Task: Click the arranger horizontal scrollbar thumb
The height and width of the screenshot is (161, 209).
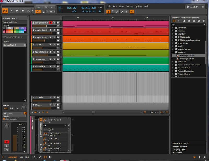Action: coord(93,112)
